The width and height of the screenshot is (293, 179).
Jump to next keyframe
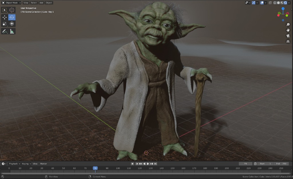[x=152, y=164]
